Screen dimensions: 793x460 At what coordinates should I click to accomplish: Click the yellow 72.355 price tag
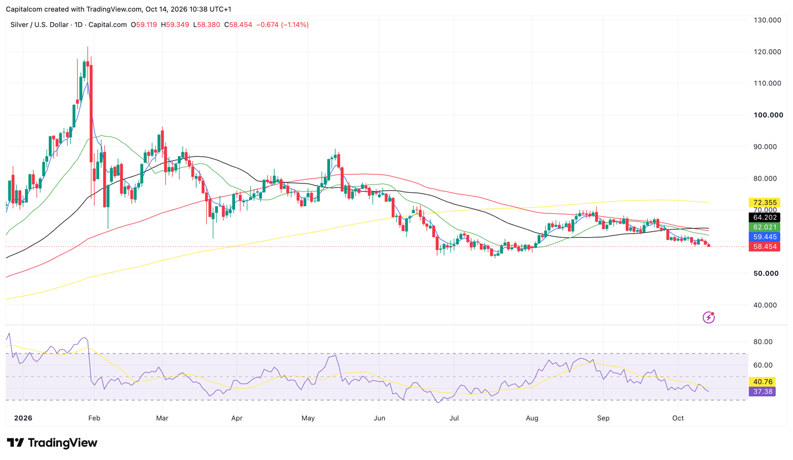(x=764, y=202)
